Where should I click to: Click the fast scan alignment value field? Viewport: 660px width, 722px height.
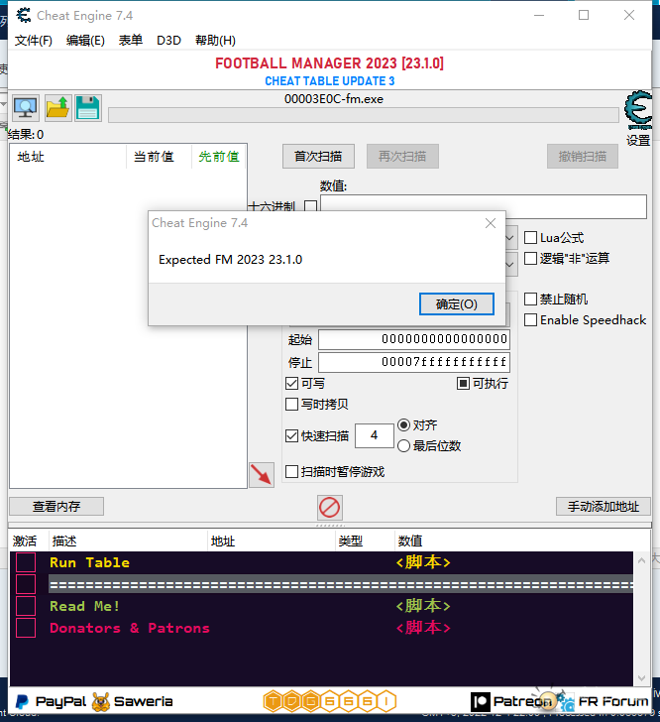[x=375, y=435]
